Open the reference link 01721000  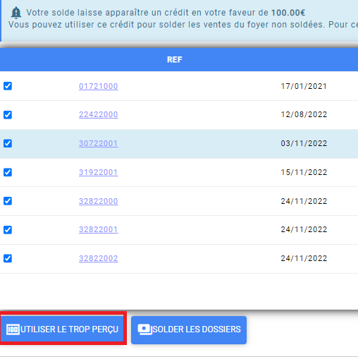click(99, 86)
